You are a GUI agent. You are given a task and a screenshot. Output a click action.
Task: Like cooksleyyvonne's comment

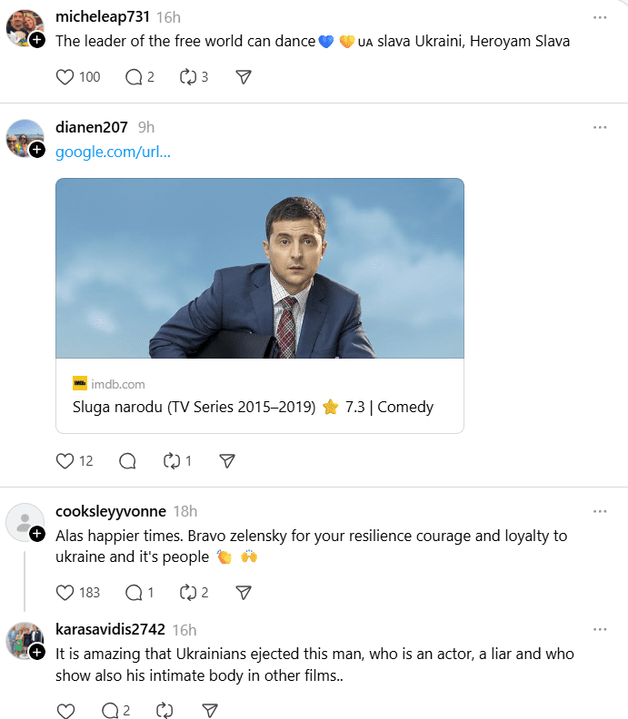(x=65, y=593)
